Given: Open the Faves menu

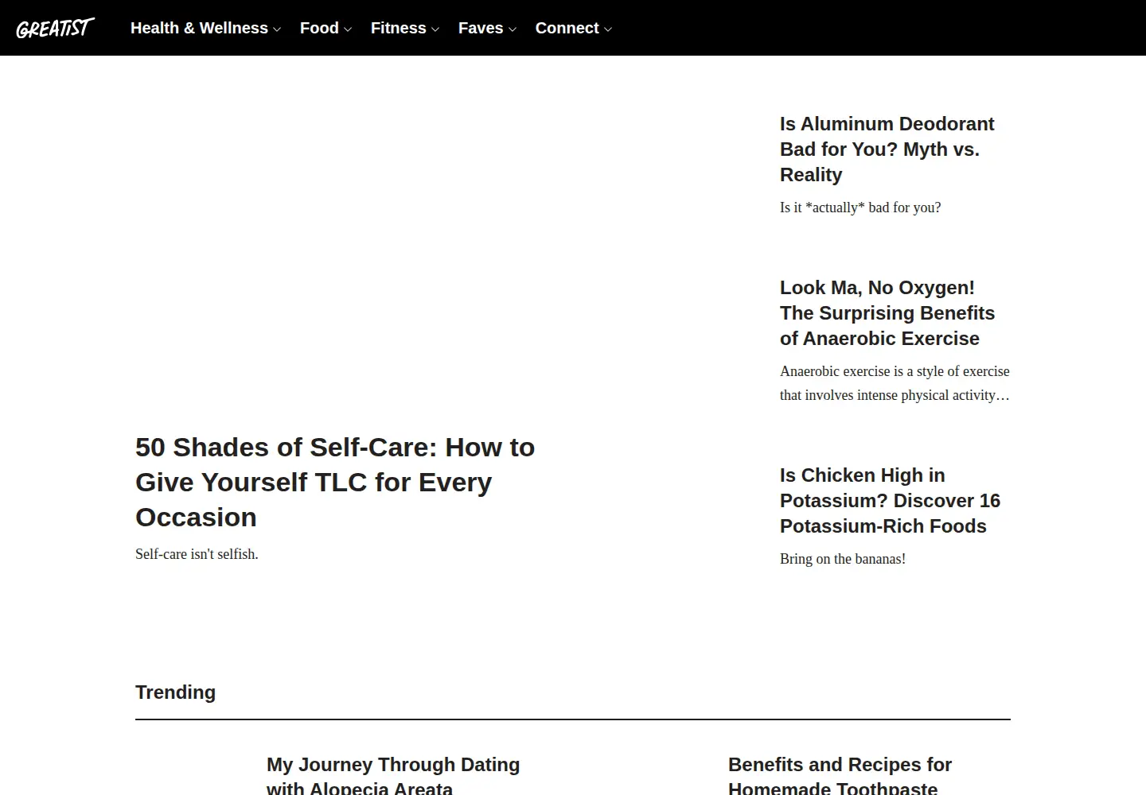Looking at the screenshot, I should [x=481, y=28].
